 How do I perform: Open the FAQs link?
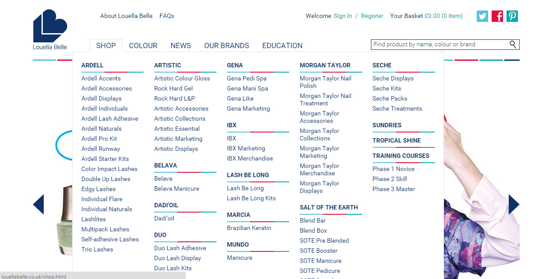pos(167,16)
